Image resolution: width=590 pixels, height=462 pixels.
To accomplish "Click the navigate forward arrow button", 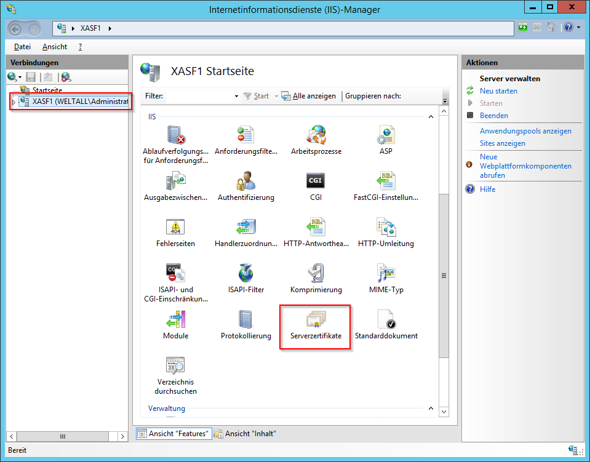I will click(34, 29).
